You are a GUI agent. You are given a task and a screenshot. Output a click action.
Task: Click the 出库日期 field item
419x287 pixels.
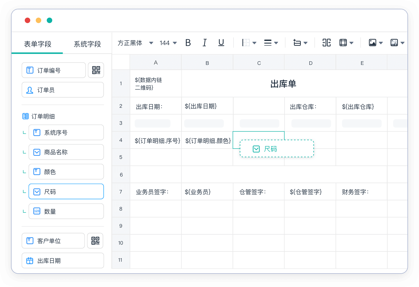63,261
